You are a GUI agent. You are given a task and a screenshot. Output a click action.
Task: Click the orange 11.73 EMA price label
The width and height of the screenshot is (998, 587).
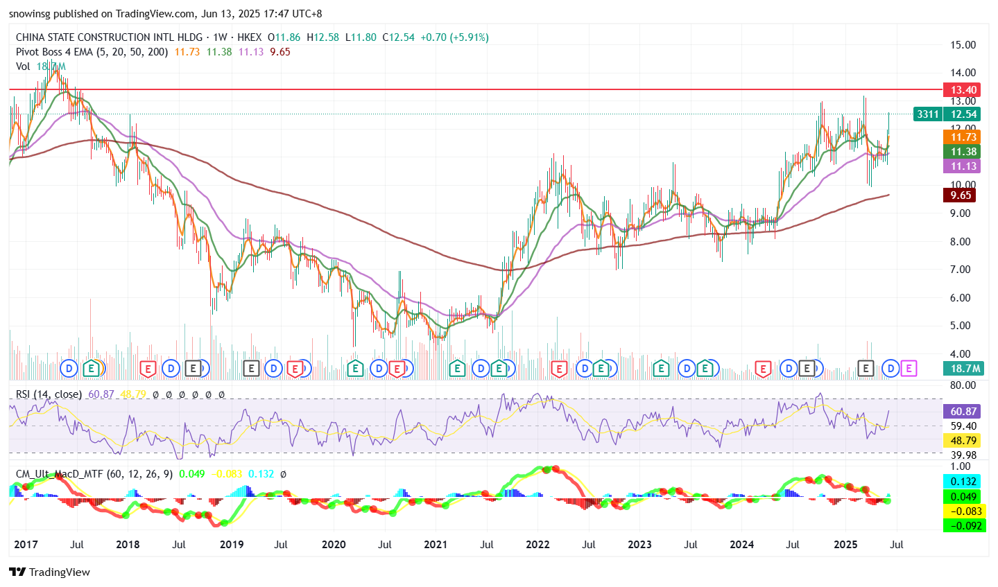(x=963, y=137)
